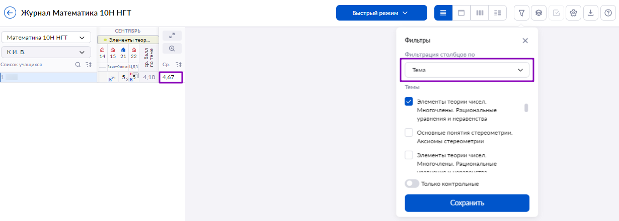The height and width of the screenshot is (221, 619).
Task: Open the Тема filter dropdown
Action: pos(467,70)
